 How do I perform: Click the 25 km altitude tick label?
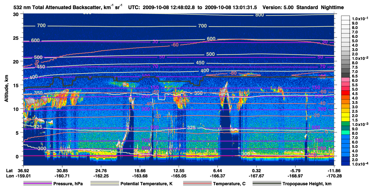click(x=16, y=38)
